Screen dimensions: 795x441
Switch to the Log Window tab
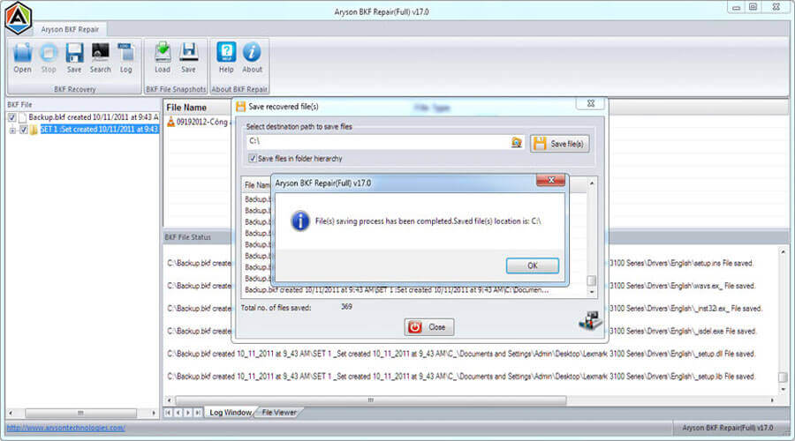click(231, 413)
